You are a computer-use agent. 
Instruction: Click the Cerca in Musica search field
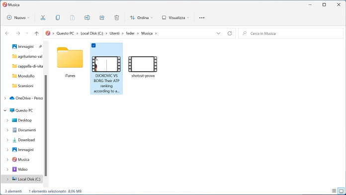click(x=291, y=33)
